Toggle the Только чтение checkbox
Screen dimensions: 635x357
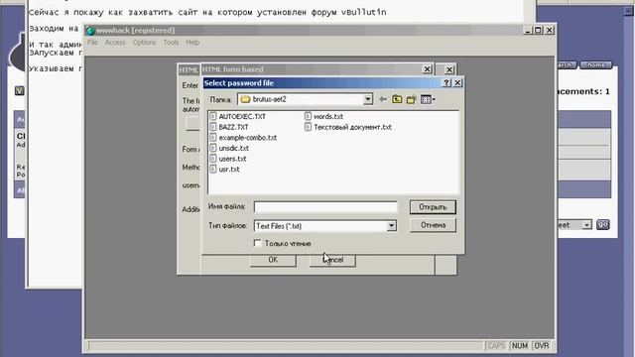257,243
